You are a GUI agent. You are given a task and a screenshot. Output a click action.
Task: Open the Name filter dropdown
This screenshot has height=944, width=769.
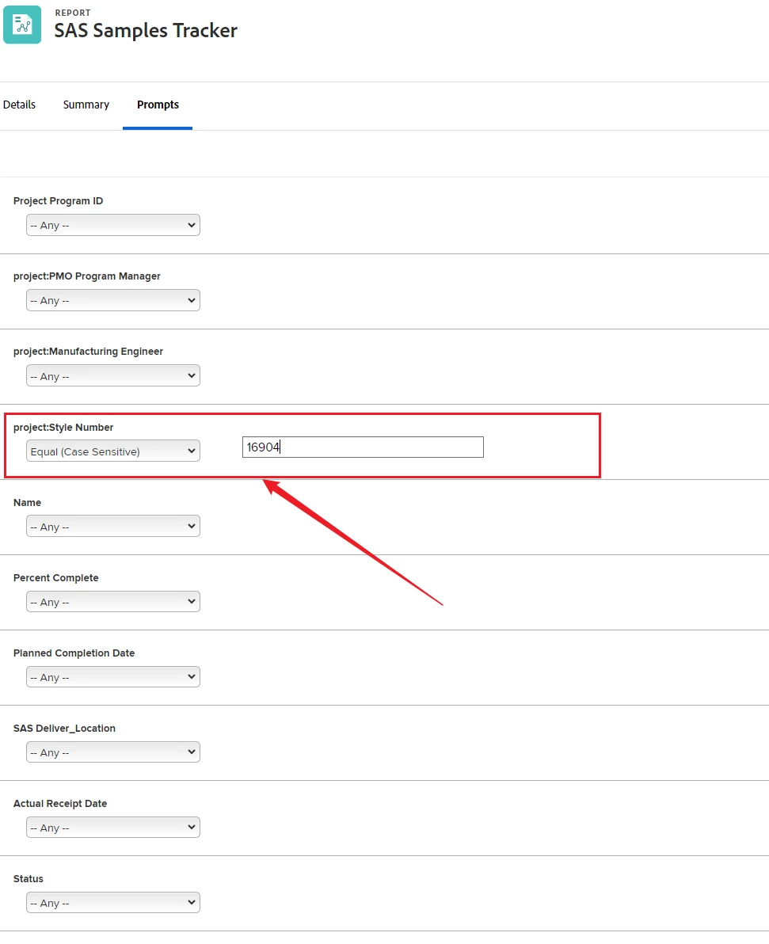(113, 526)
